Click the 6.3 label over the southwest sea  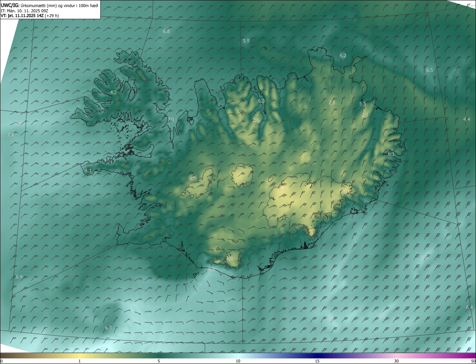tap(108, 328)
